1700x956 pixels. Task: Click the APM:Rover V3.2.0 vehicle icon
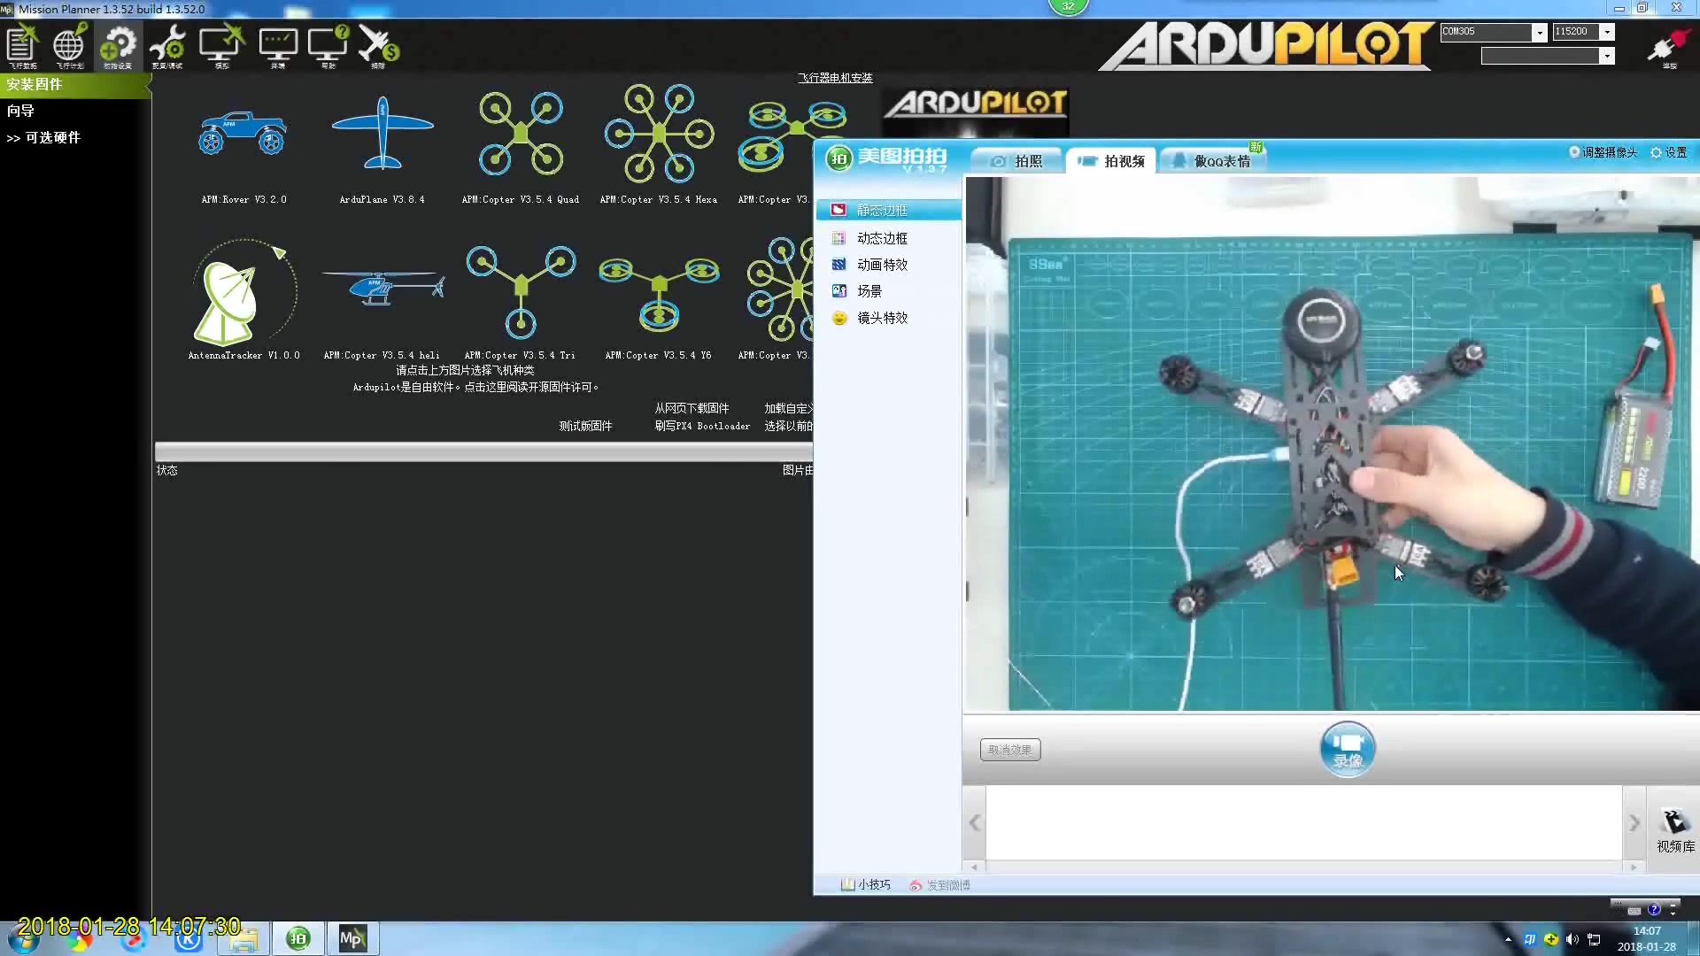click(242, 132)
